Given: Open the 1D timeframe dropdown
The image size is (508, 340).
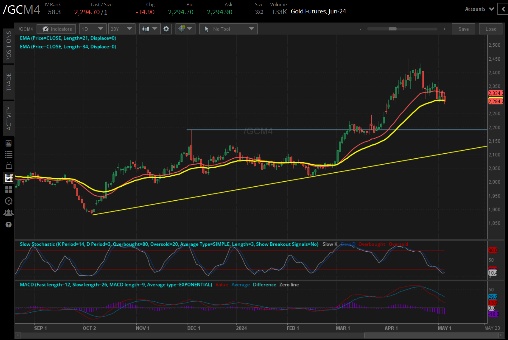Looking at the screenshot, I should [x=93, y=29].
